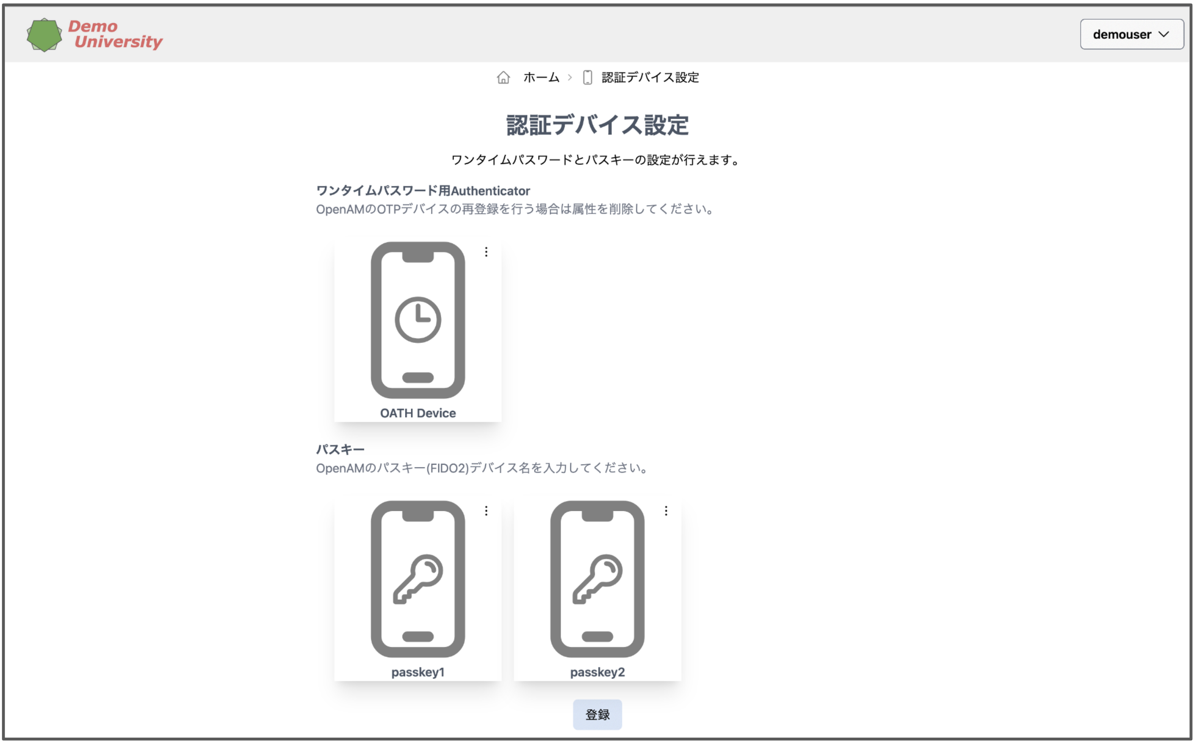Click the Demo University title text
This screenshot has width=1195, height=743.
[x=115, y=34]
